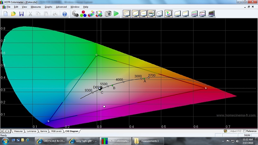Viewport: 258px width, 145px height.
Task: Open a file using the folder icon
Action: 13,14
